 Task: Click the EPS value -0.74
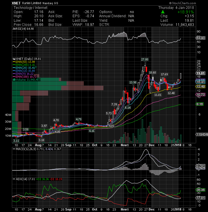coord(90,16)
